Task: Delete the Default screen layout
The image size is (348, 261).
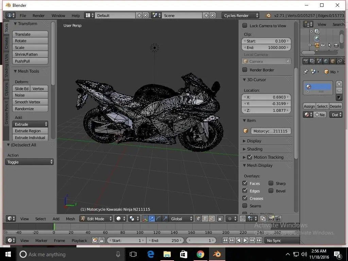Action: [x=145, y=15]
